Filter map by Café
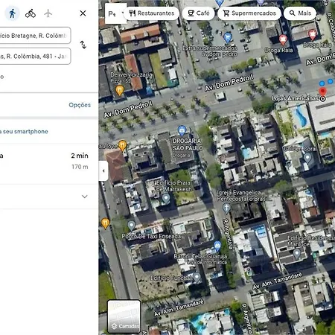335x335 pixels. pyautogui.click(x=199, y=13)
